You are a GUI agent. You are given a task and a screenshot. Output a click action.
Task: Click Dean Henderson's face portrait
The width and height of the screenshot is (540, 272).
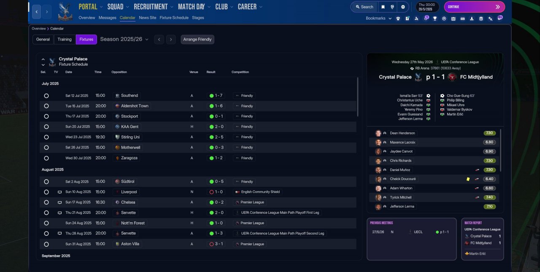click(378, 133)
